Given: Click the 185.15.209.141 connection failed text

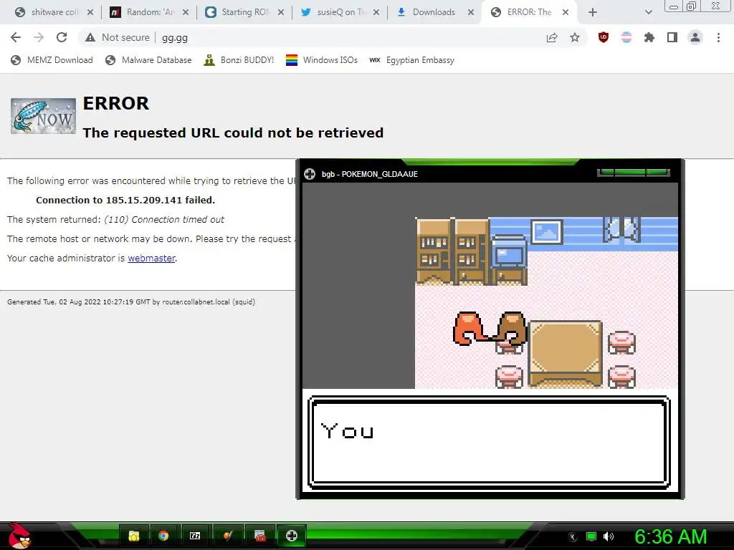Looking at the screenshot, I should pyautogui.click(x=125, y=201).
